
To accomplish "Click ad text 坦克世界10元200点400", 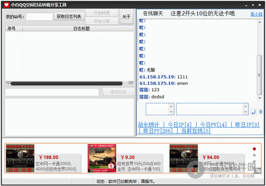I will pyautogui.click(x=139, y=164).
